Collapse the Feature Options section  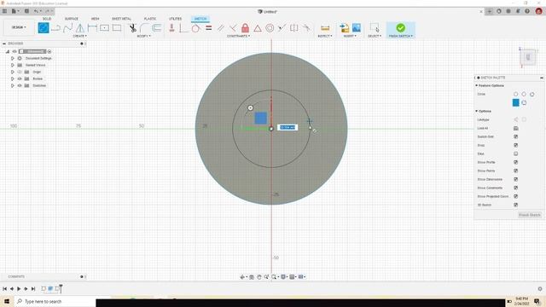click(x=476, y=85)
